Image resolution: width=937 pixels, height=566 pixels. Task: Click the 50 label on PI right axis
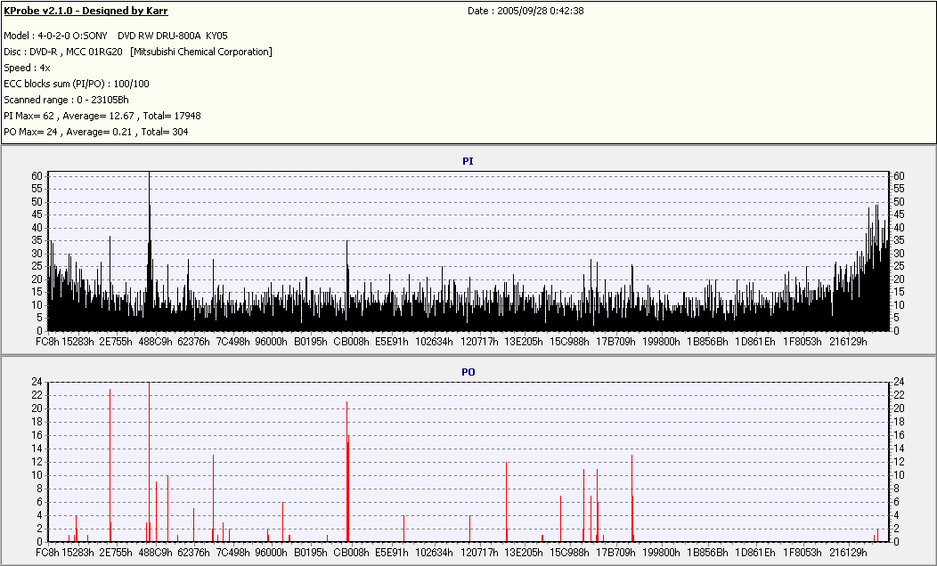pos(899,202)
